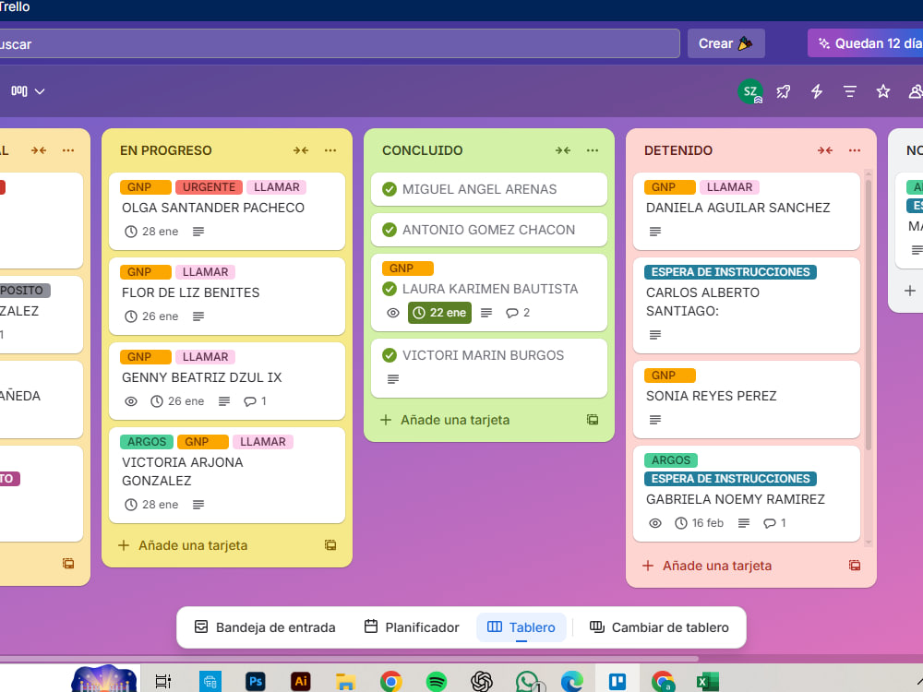Collapse the CONCLUIDO list
The height and width of the screenshot is (692, 923).
click(563, 150)
